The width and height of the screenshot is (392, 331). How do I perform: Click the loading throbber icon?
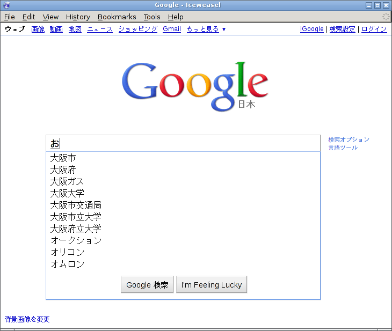pyautogui.click(x=386, y=17)
